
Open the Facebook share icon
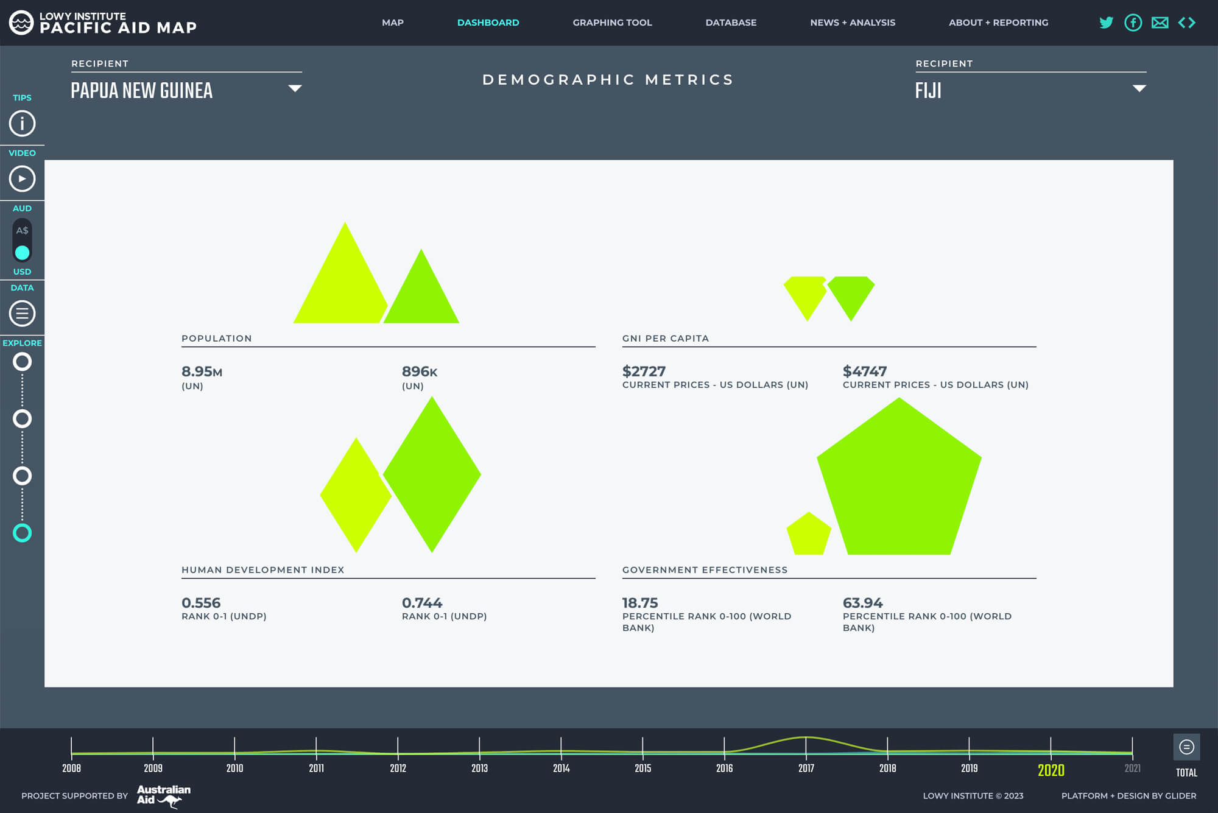tap(1133, 23)
